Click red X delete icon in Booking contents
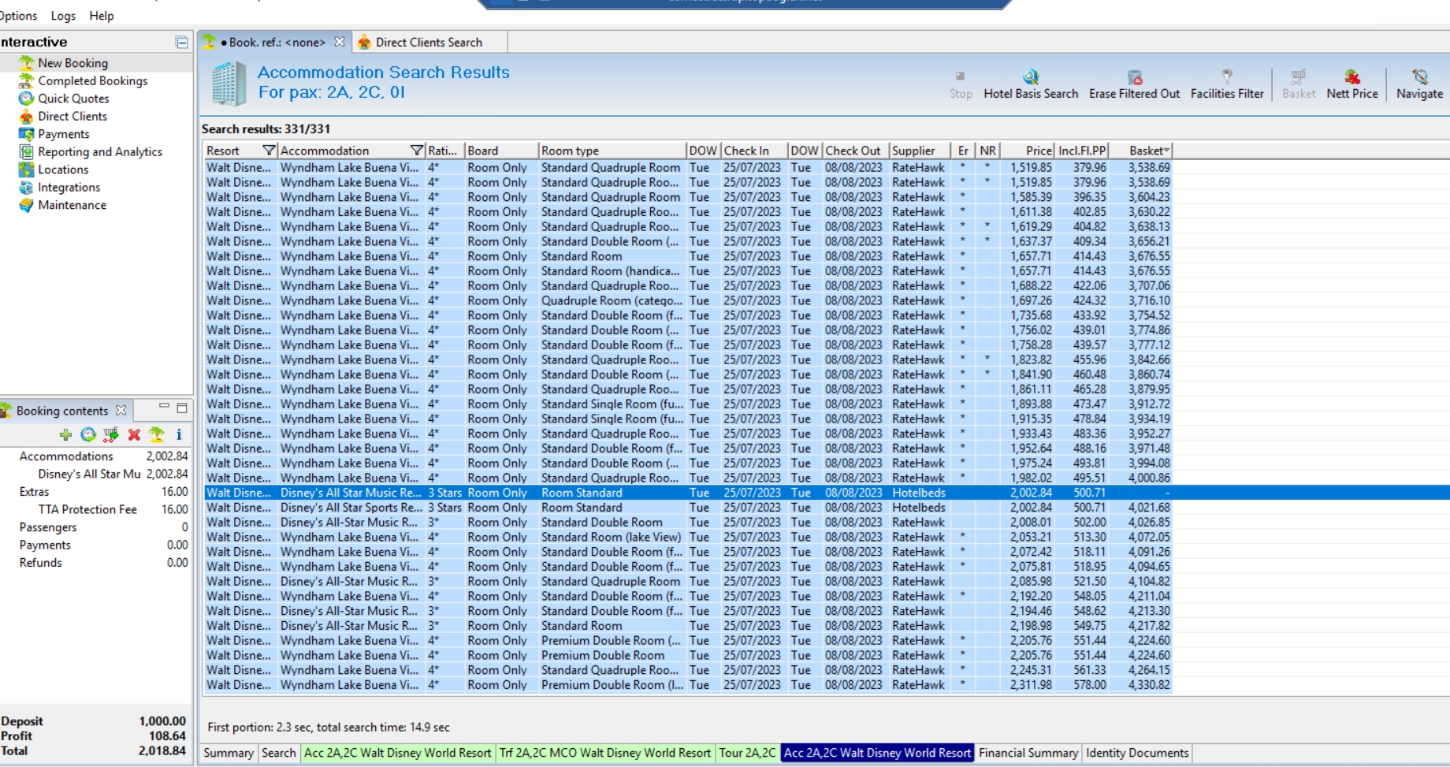 click(x=134, y=434)
